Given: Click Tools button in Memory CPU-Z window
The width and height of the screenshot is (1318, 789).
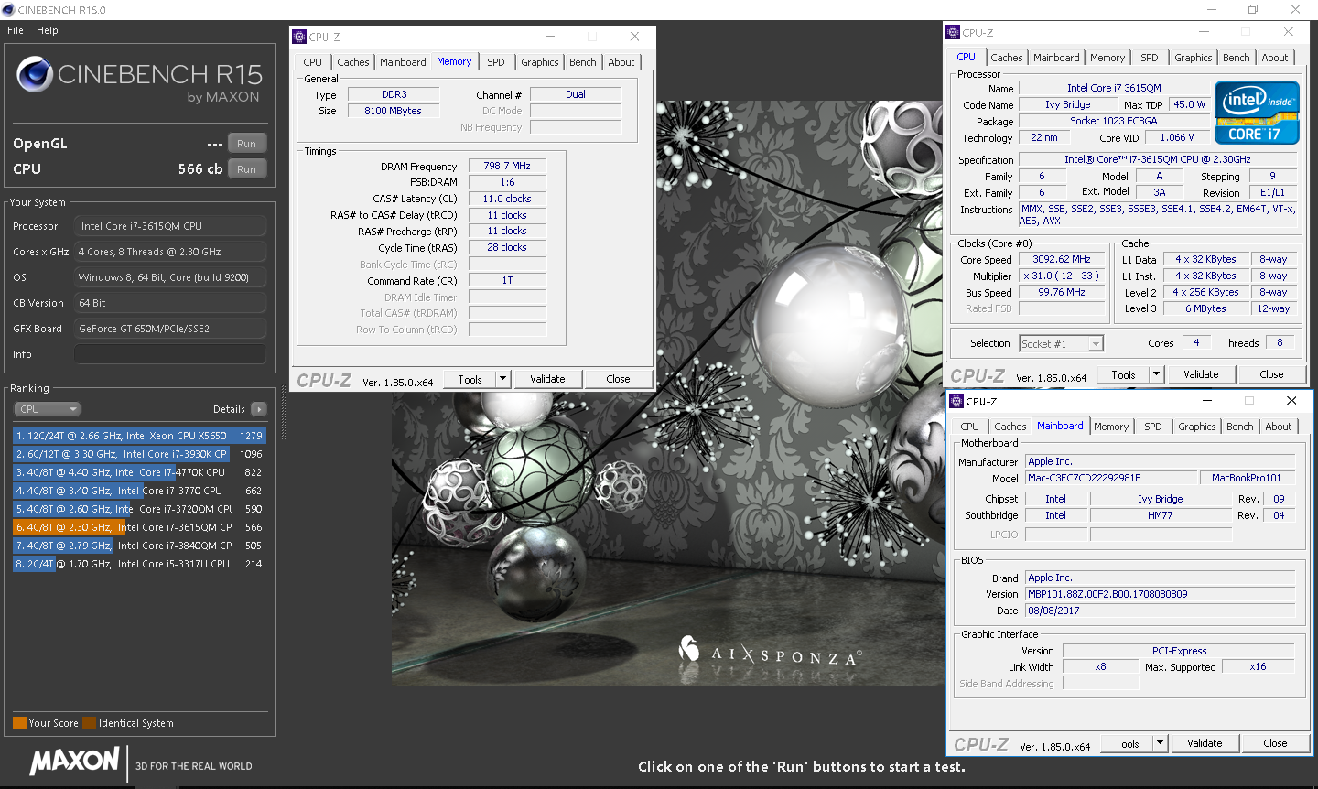Looking at the screenshot, I should tap(470, 379).
